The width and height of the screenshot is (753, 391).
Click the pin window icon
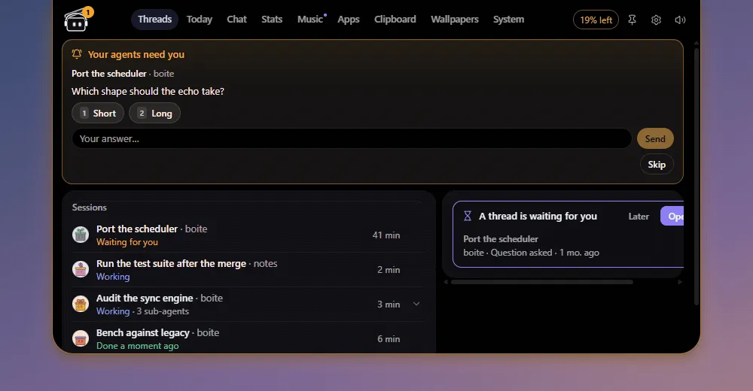(632, 20)
